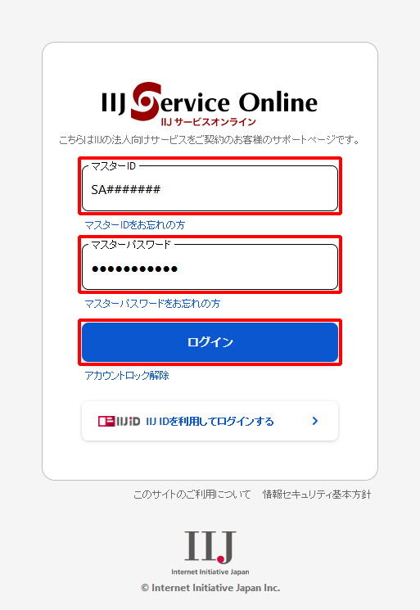Focus the マスターパスワード password field

(x=210, y=267)
